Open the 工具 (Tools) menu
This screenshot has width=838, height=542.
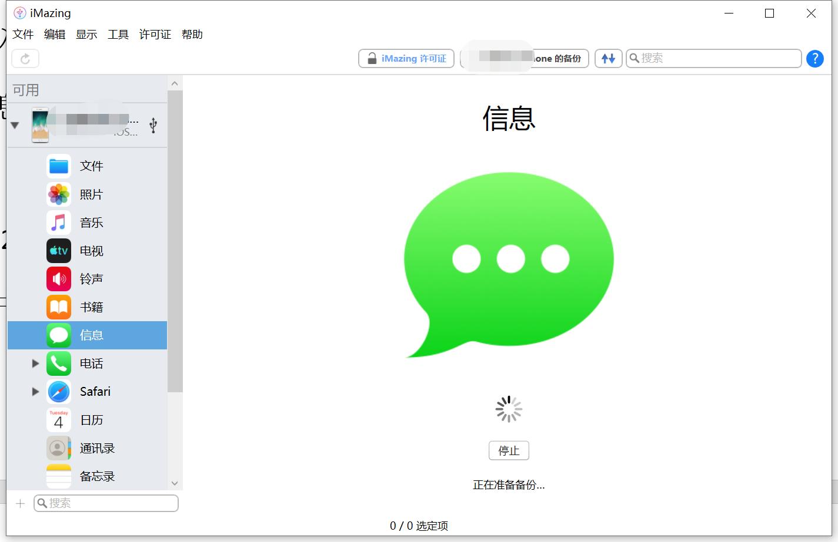click(118, 34)
